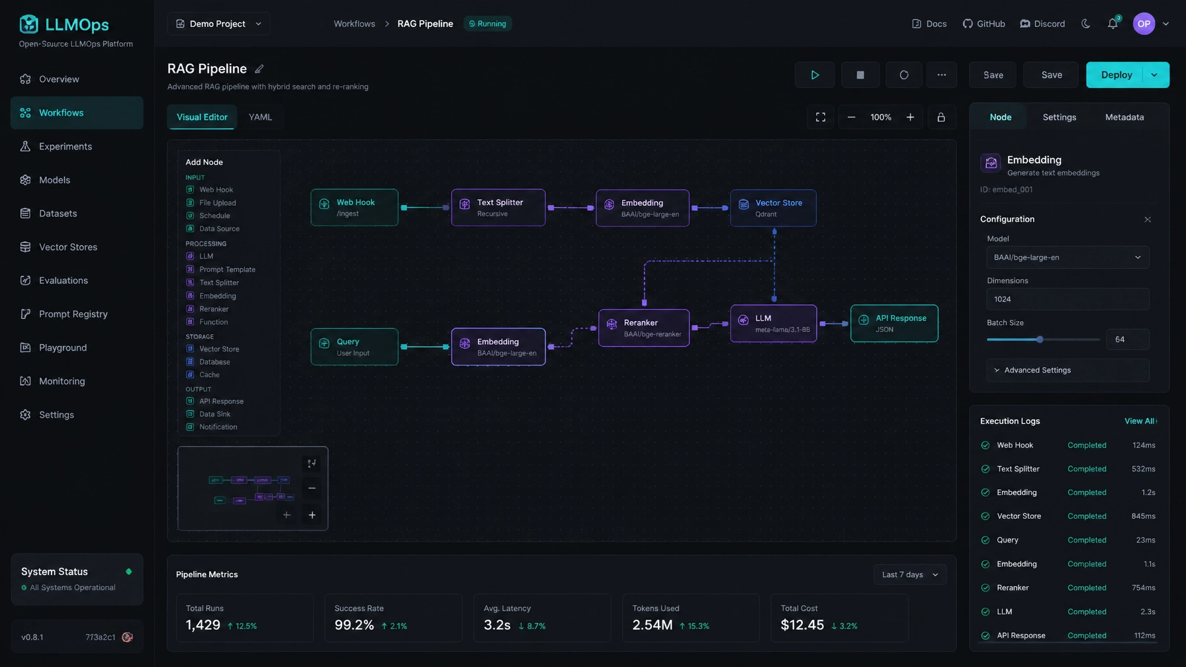1186x667 pixels.
Task: Open Overview from sidebar
Action: pos(77,79)
